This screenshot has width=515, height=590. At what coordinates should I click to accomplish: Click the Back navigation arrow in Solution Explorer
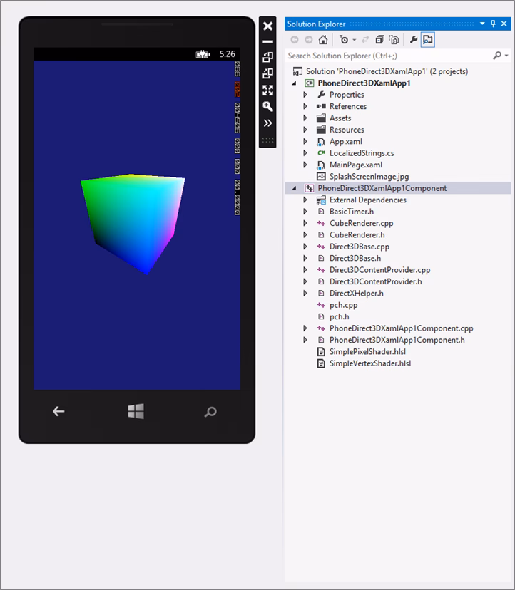pyautogui.click(x=295, y=39)
